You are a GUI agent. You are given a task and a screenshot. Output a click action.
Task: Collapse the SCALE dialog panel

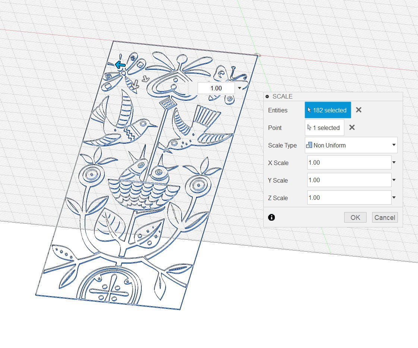(267, 97)
